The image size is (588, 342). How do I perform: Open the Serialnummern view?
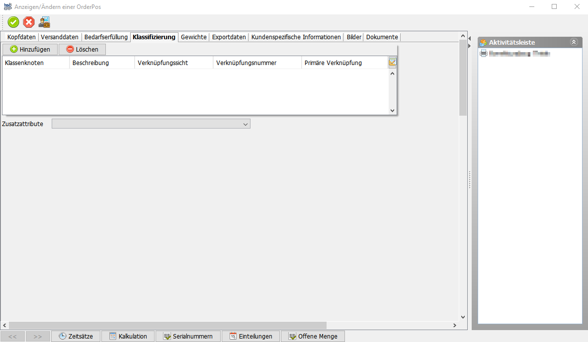[188, 336]
